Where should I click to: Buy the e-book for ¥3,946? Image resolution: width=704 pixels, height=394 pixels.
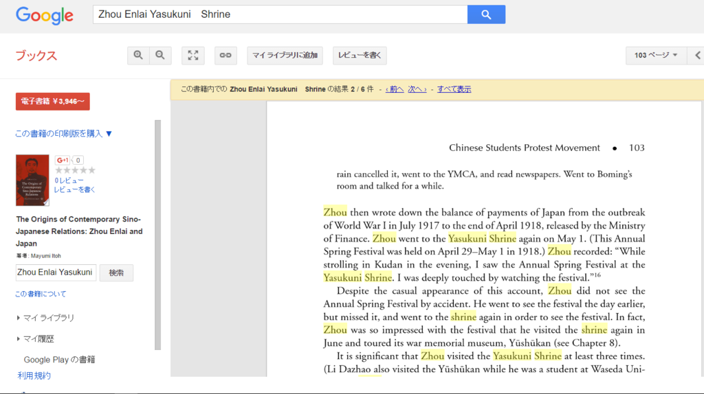point(52,102)
